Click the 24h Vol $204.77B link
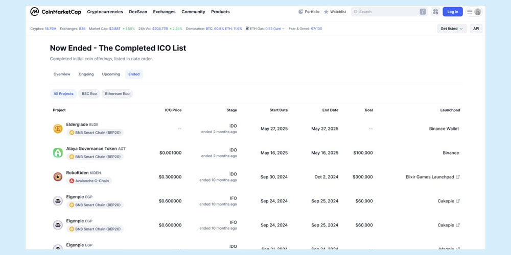 [159, 29]
